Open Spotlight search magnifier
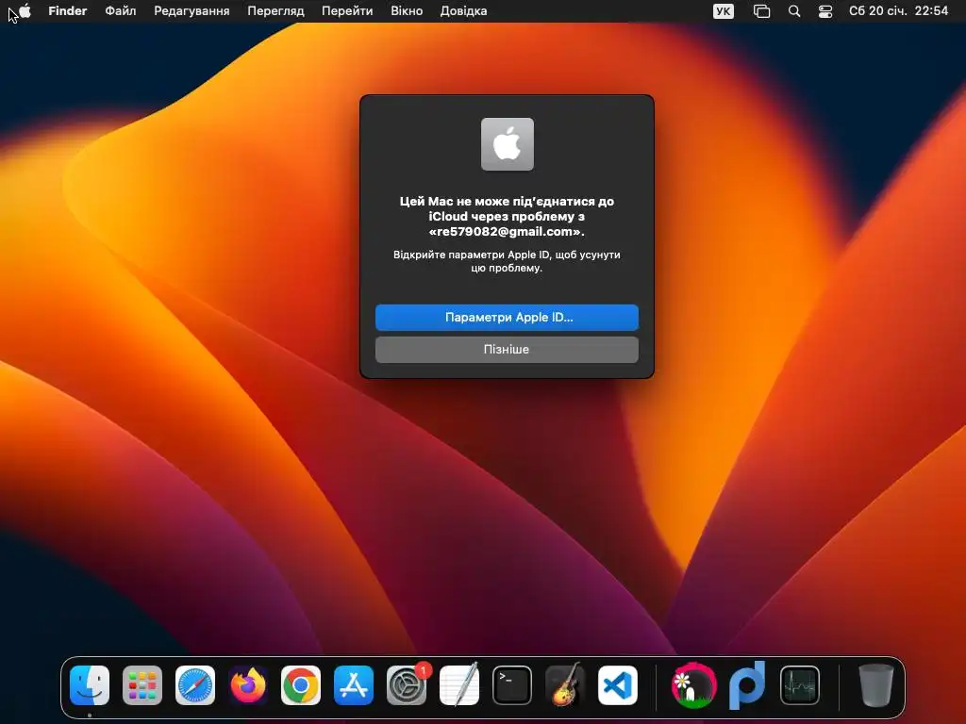This screenshot has height=724, width=966. (x=794, y=11)
